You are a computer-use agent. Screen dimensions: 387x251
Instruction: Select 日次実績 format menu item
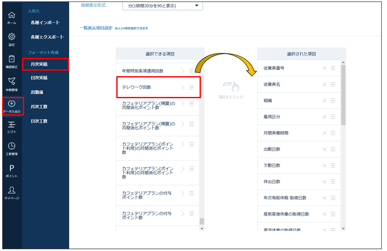pos(39,77)
